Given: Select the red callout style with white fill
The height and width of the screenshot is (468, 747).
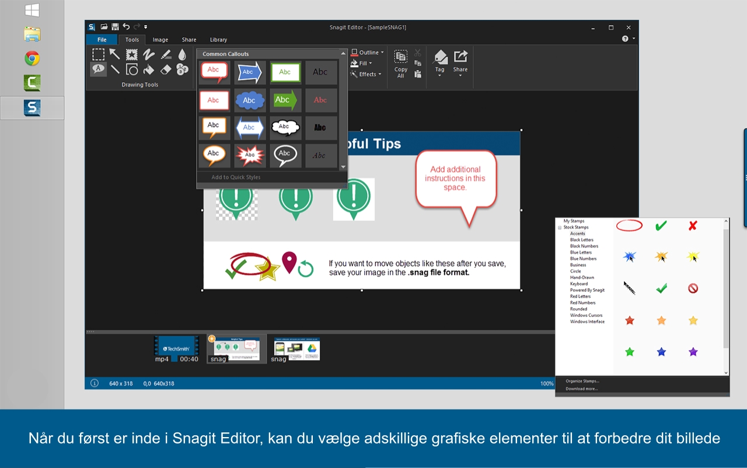Looking at the screenshot, I should 214,72.
